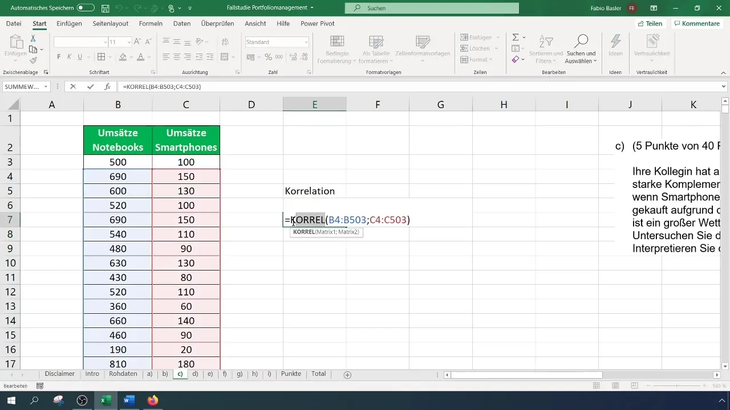The image size is (730, 410).
Task: Toggle underline U formatting
Action: [80, 56]
